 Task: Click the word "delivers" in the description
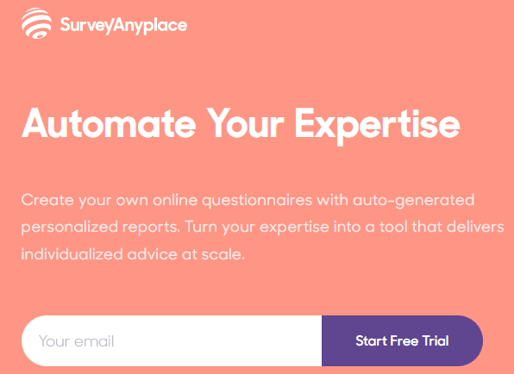tap(475, 227)
